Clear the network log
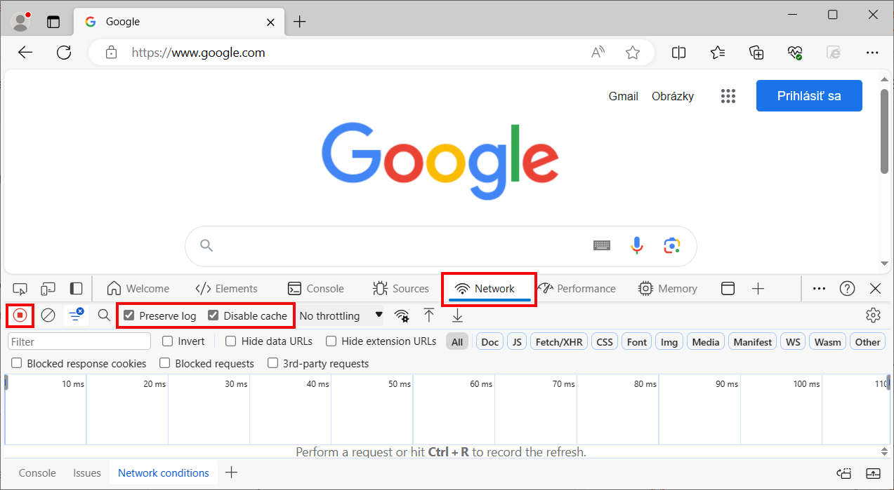This screenshot has width=894, height=490. [x=48, y=315]
